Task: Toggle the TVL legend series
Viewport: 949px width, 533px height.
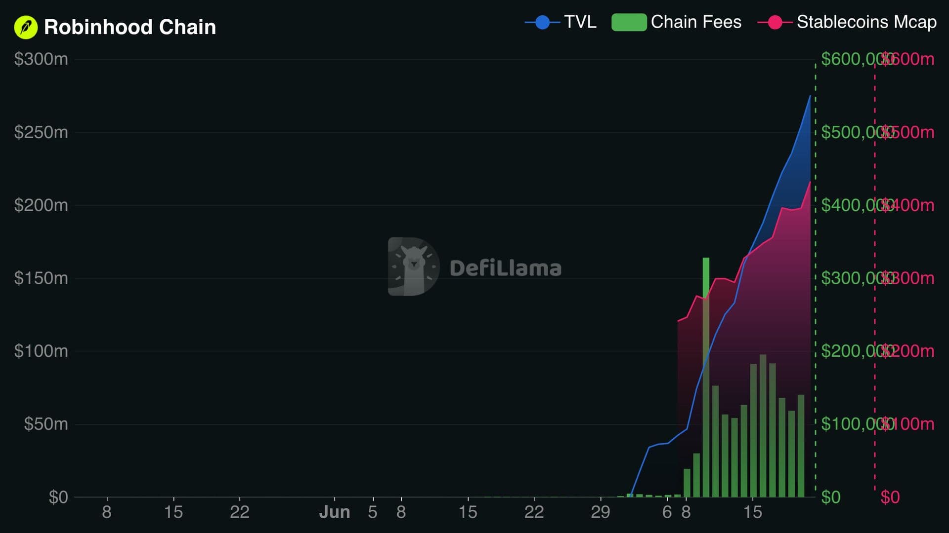Action: tap(561, 22)
